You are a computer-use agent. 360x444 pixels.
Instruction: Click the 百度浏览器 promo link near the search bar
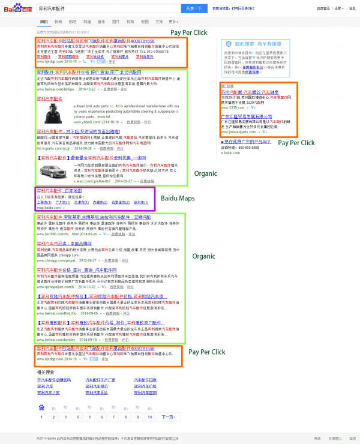click(233, 8)
